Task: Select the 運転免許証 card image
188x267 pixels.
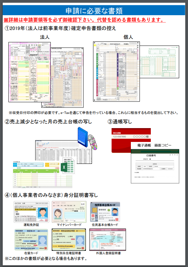Action: 31,212
